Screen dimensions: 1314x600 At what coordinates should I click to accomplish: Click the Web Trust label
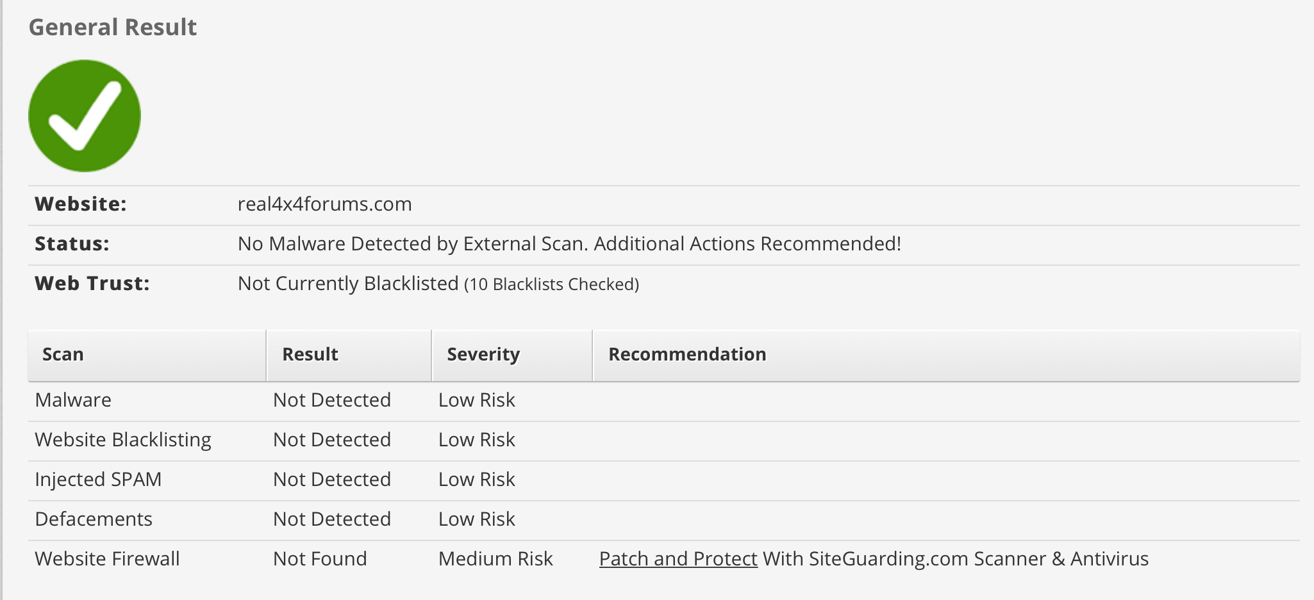click(92, 284)
